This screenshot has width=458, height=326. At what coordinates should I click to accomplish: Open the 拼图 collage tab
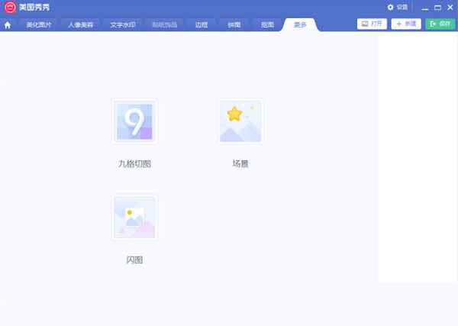[234, 24]
